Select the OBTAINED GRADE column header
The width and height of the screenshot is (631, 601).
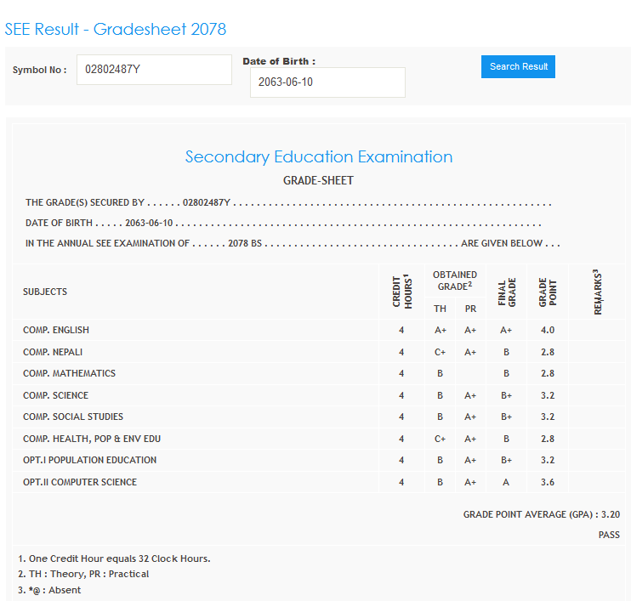click(x=455, y=281)
